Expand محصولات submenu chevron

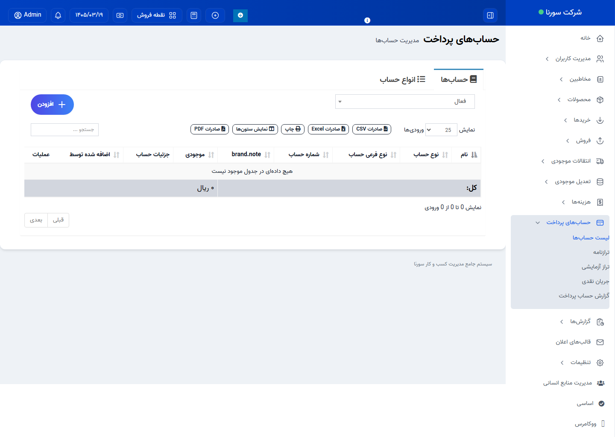coord(559,100)
